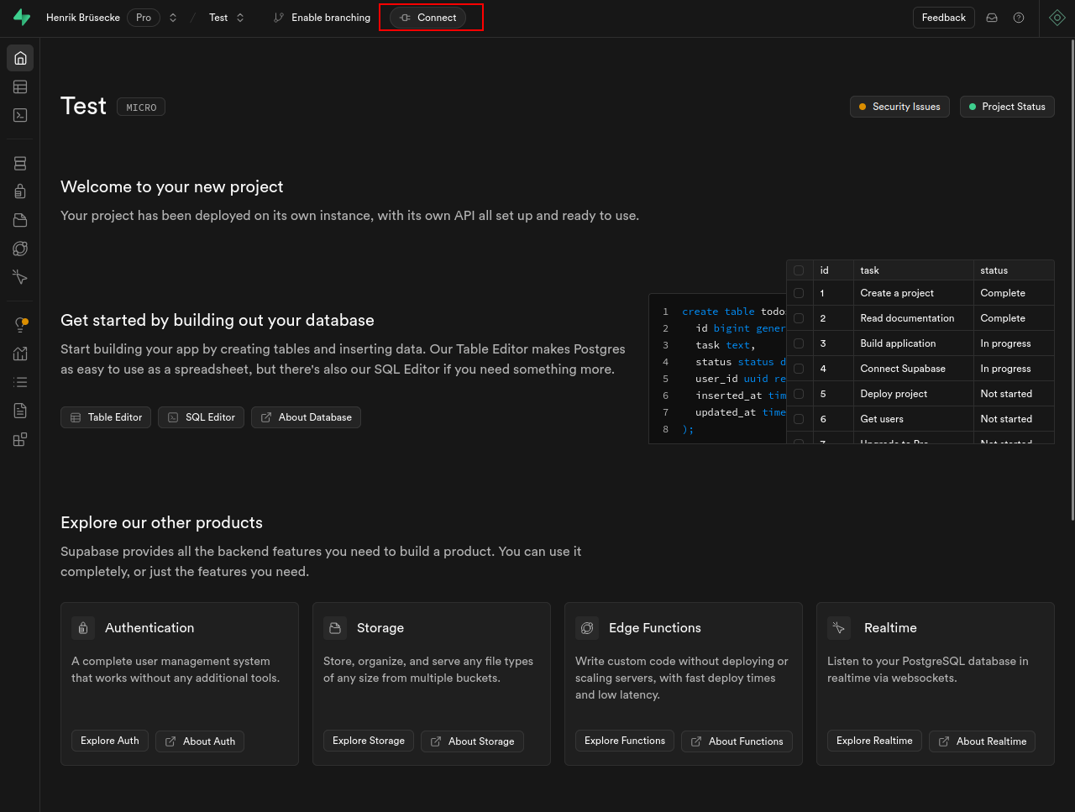Click the MICRO instance badge
This screenshot has height=812, width=1075.
(x=141, y=107)
